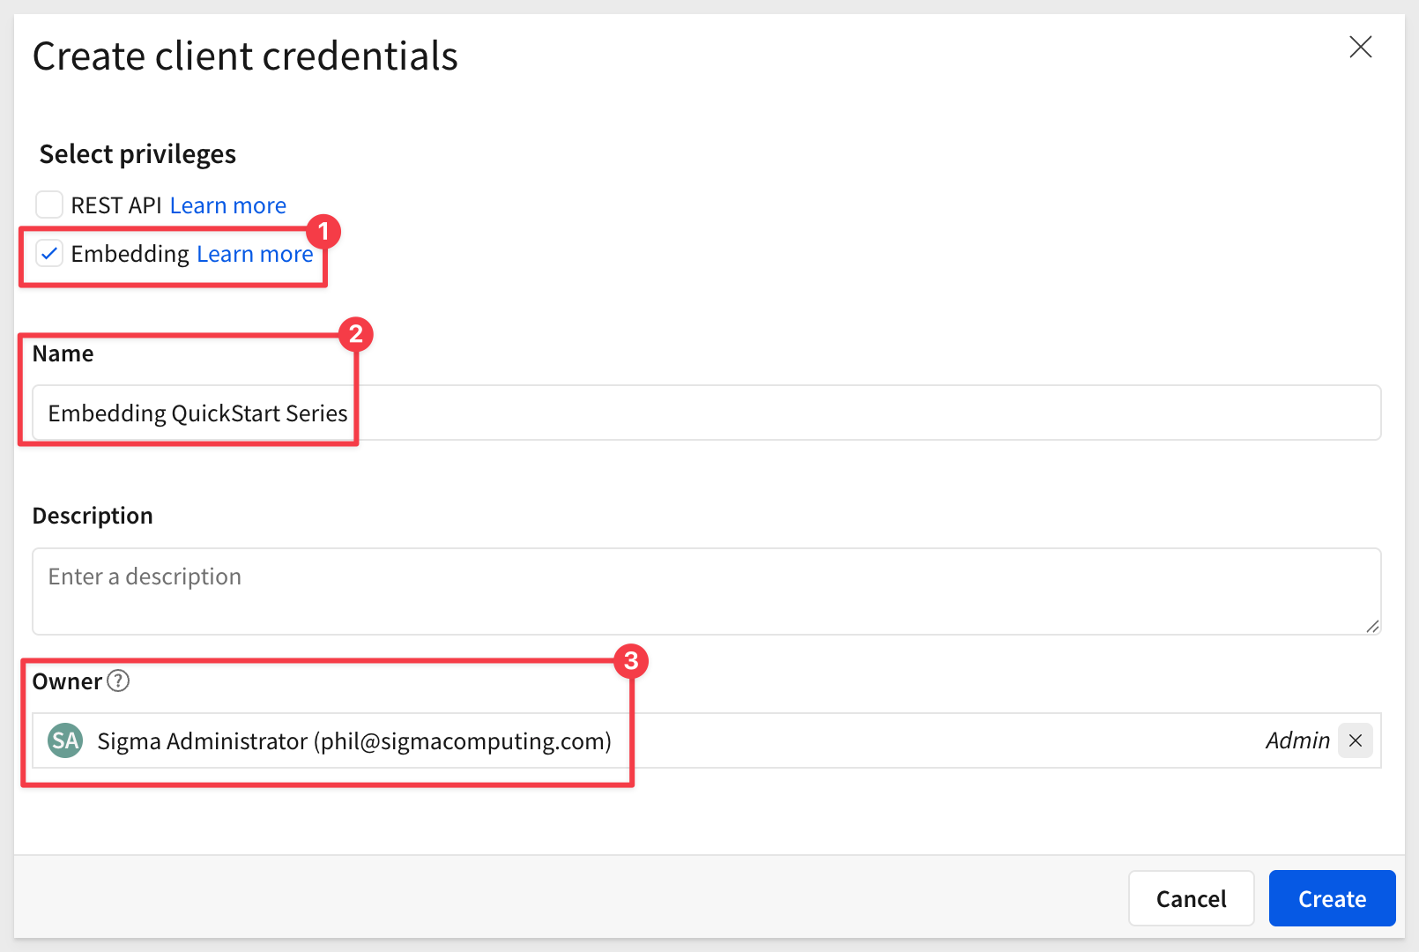Image resolution: width=1419 pixels, height=952 pixels.
Task: Enable the REST API privilege checkbox
Action: [x=49, y=205]
